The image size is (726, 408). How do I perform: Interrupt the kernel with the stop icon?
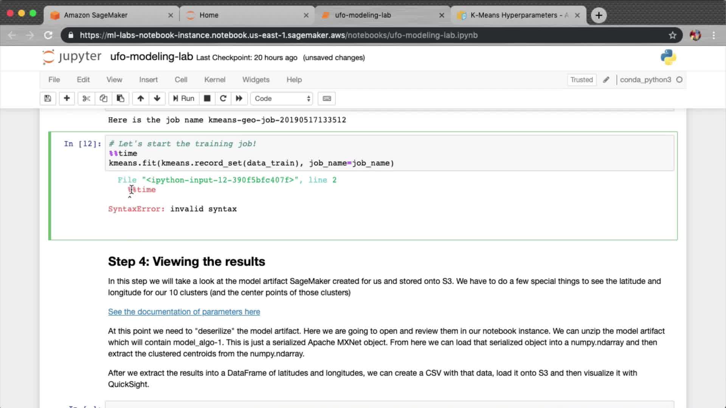[x=207, y=99]
